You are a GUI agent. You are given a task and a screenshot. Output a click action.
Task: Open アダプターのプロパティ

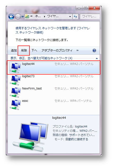click(57, 50)
